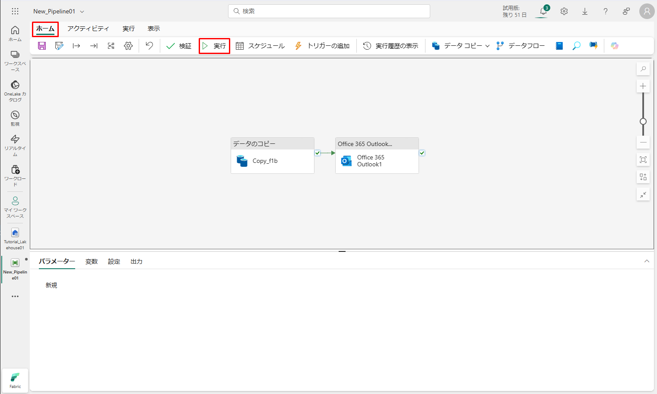The image size is (657, 394).
Task: Select the Copy_f1b copy activity on canvas
Action: [x=273, y=156]
